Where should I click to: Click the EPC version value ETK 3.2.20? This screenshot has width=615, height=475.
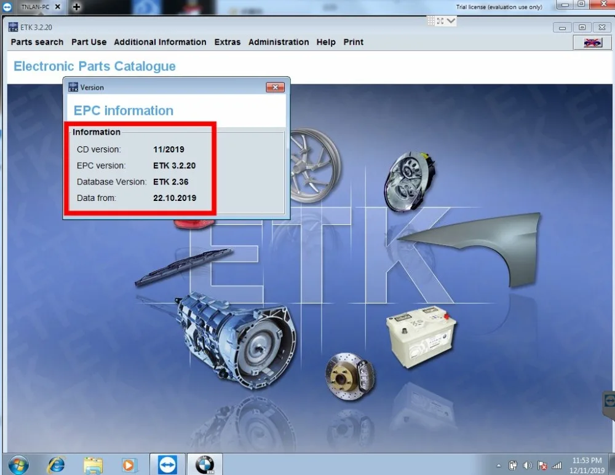[175, 165]
